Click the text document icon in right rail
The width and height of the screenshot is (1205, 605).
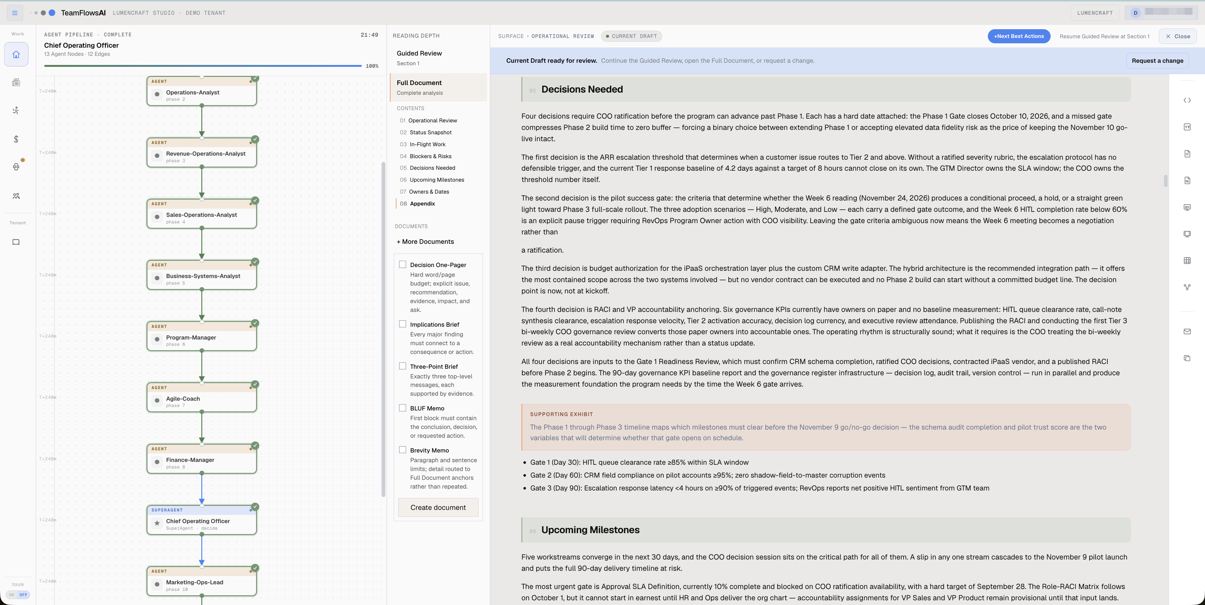point(1187,153)
